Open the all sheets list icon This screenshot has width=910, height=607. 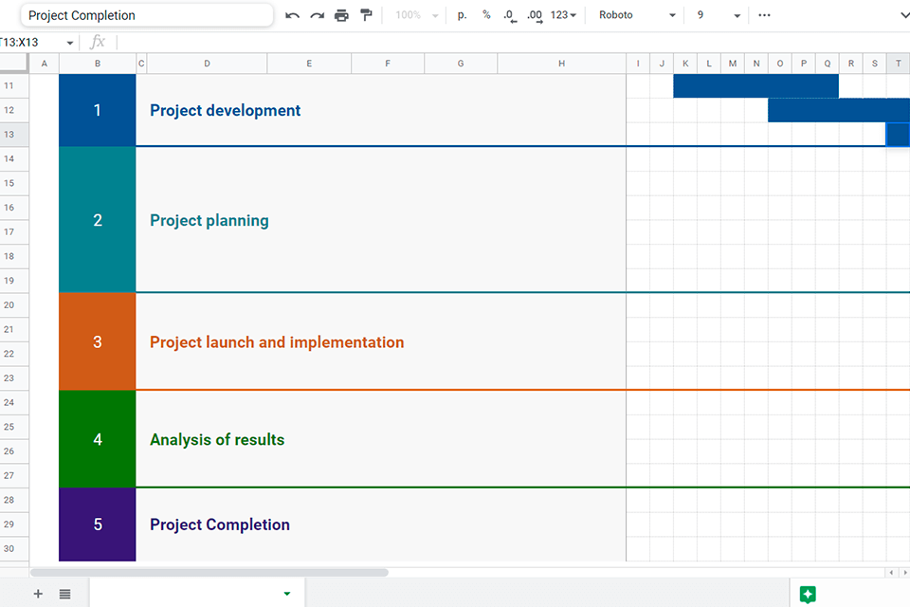point(64,594)
